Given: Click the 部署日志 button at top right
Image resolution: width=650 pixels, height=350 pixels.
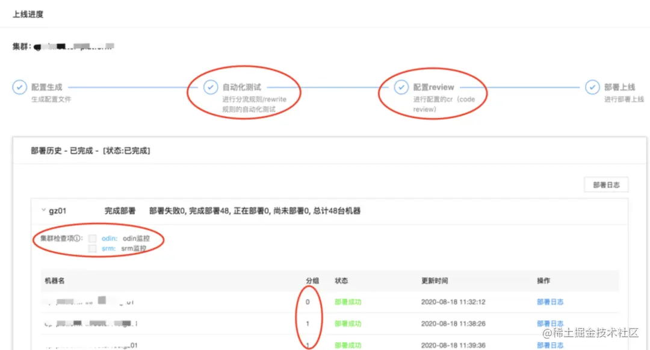Looking at the screenshot, I should click(x=606, y=184).
